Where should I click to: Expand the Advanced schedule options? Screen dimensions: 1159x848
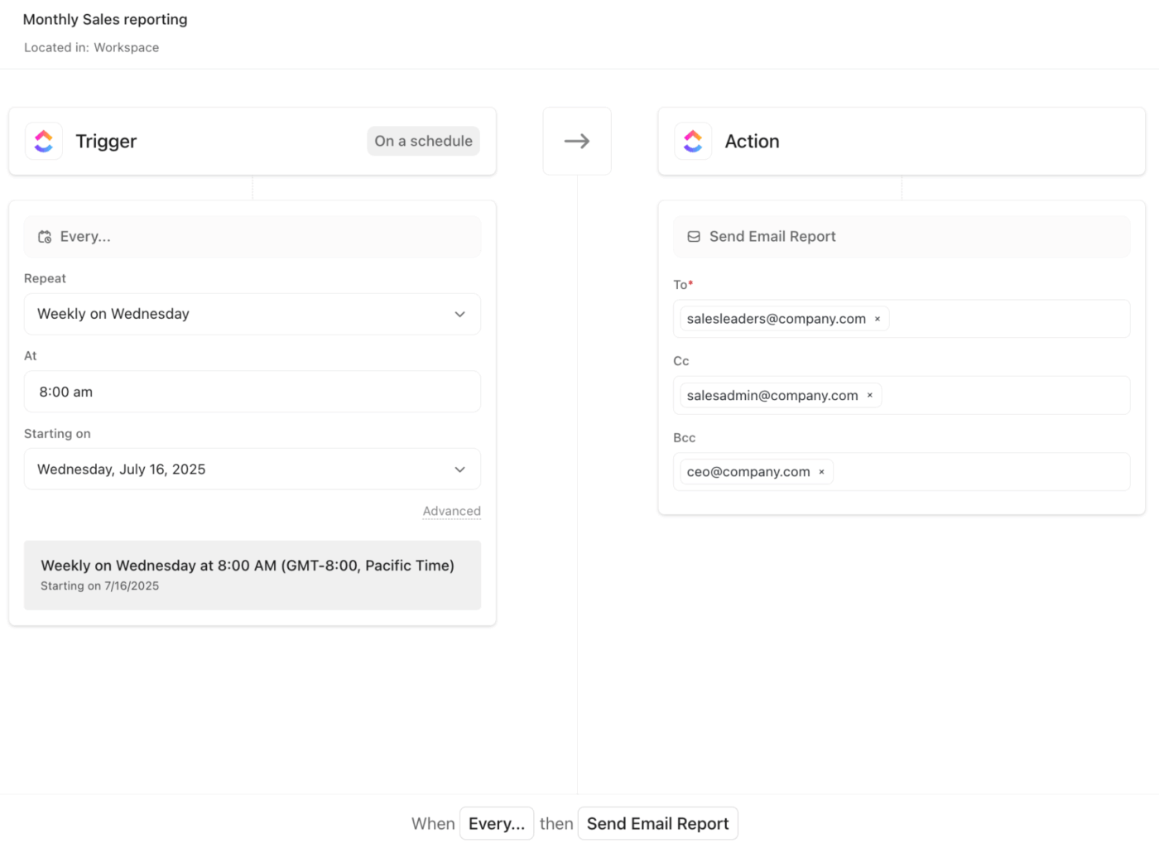pyautogui.click(x=451, y=511)
